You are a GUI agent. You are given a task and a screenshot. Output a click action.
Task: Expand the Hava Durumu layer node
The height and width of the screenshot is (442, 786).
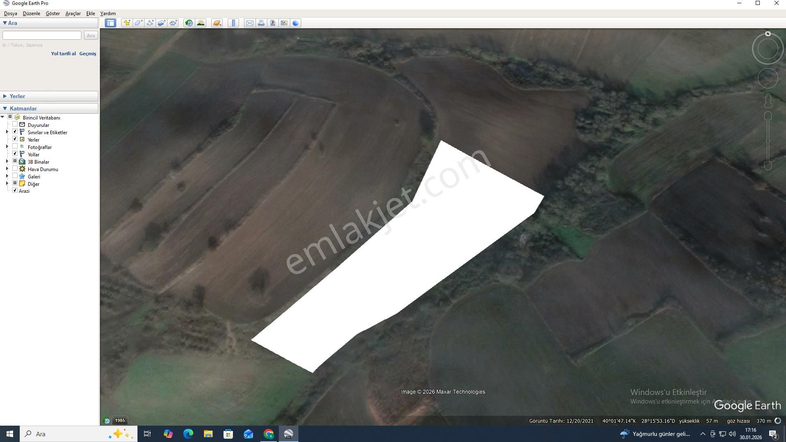tap(7, 169)
